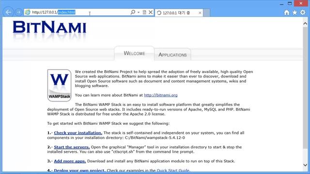Click the forward navigation arrow
The width and height of the screenshot is (310, 174).
(18, 12)
